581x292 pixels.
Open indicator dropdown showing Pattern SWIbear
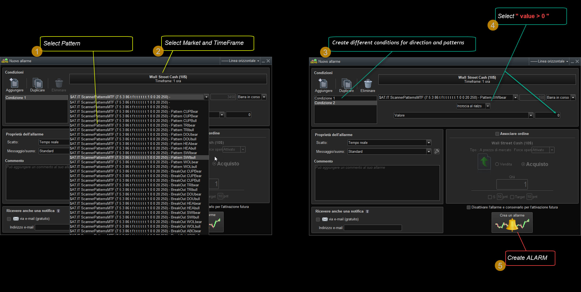click(515, 98)
